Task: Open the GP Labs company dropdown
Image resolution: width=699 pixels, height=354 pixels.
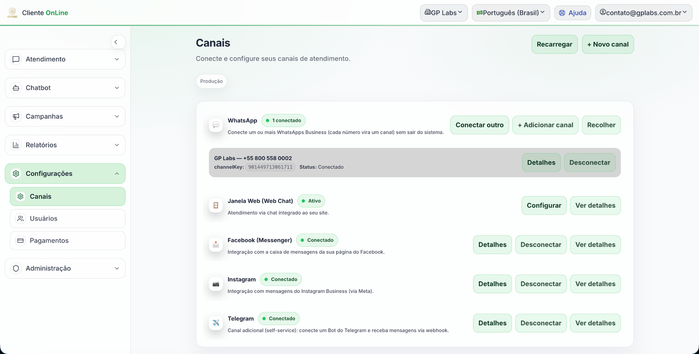Action: coord(443,13)
